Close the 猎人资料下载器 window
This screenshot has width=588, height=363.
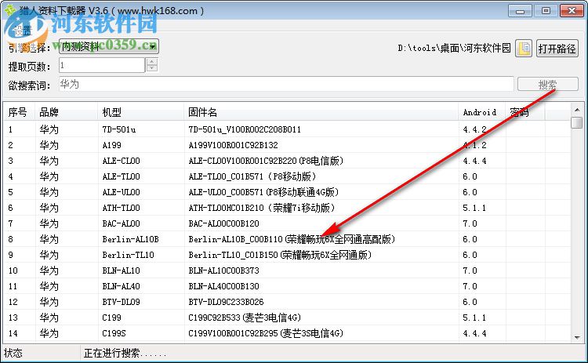[x=572, y=10]
